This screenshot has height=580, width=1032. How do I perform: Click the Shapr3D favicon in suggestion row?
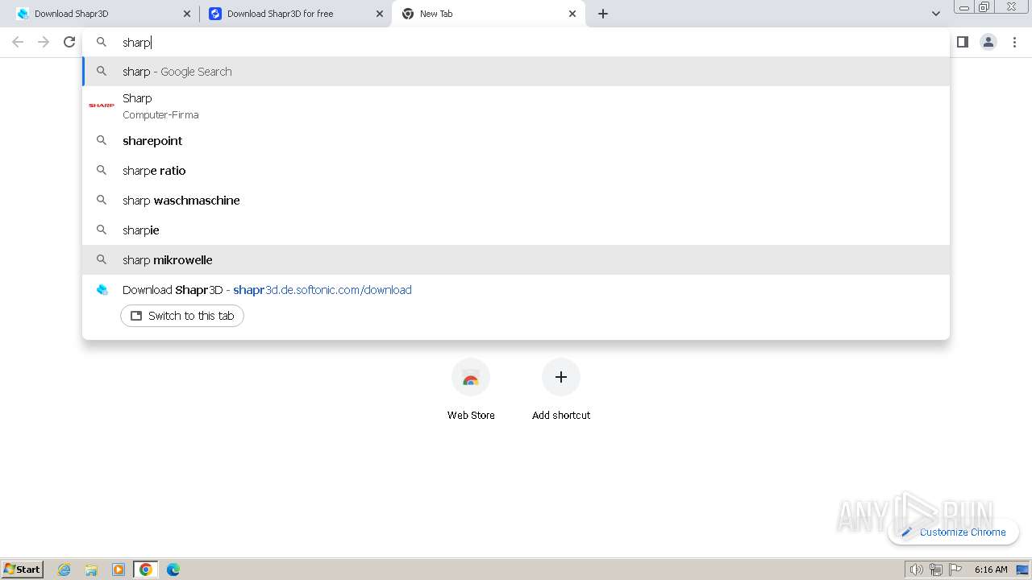102,289
